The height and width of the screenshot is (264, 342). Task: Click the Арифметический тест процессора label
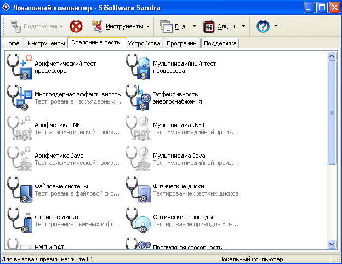(65, 67)
